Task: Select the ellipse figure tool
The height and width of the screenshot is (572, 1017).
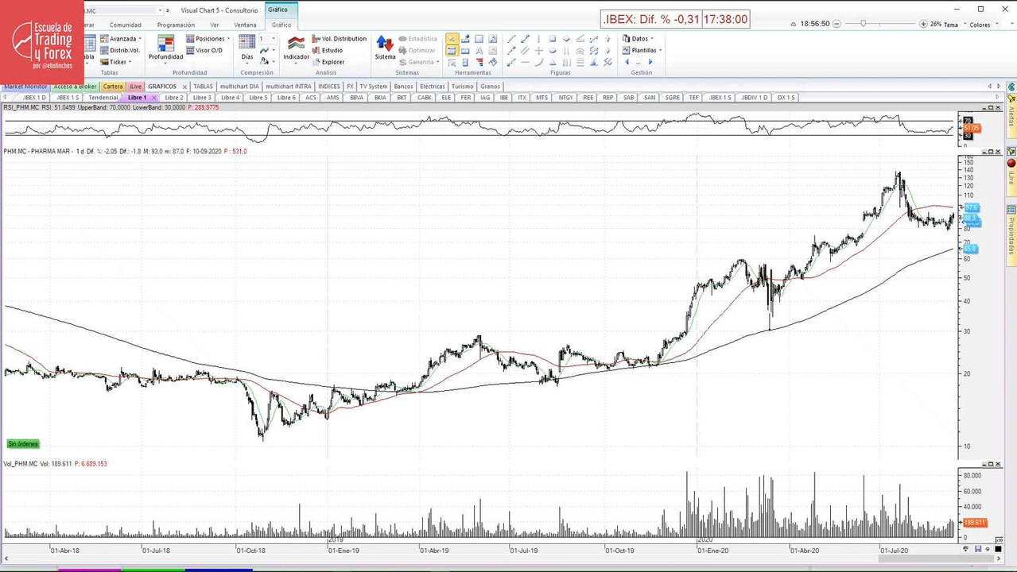Action: [x=553, y=50]
